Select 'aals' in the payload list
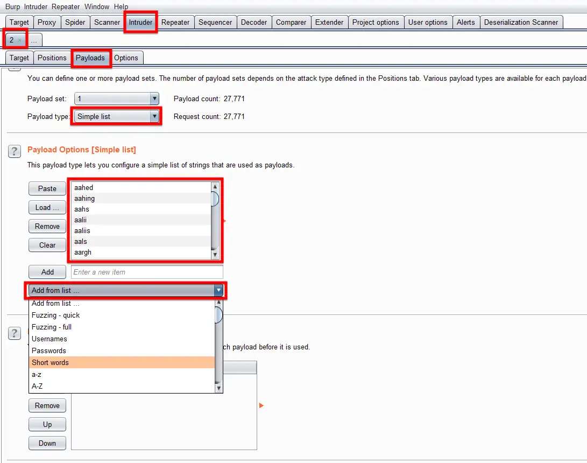This screenshot has width=587, height=463. coord(141,242)
